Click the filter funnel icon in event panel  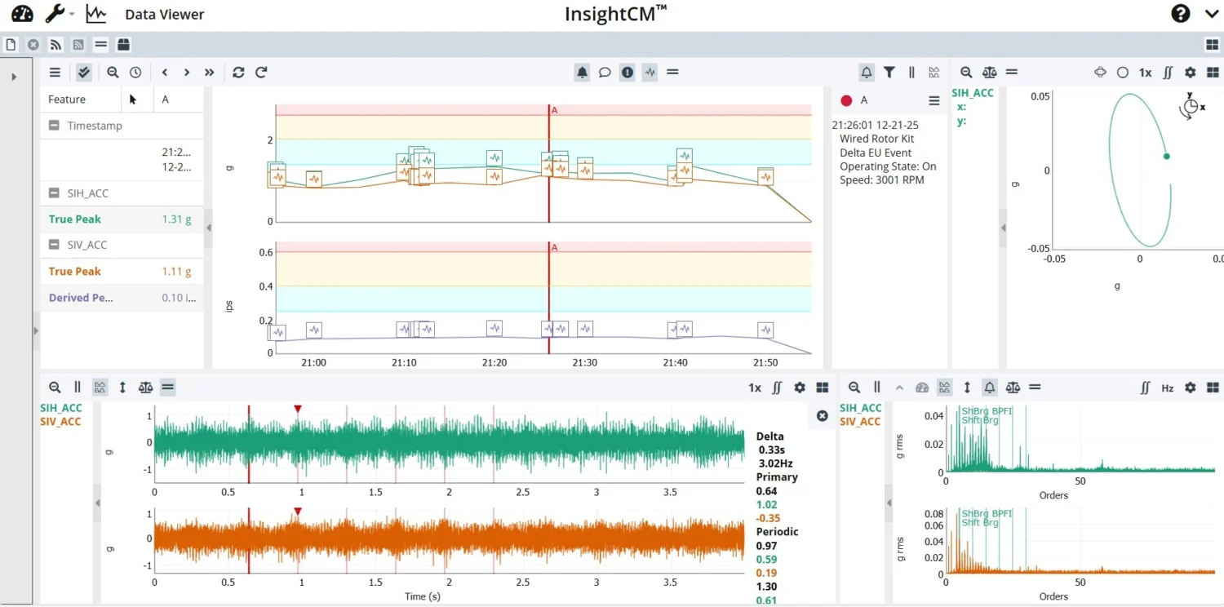[x=889, y=73]
